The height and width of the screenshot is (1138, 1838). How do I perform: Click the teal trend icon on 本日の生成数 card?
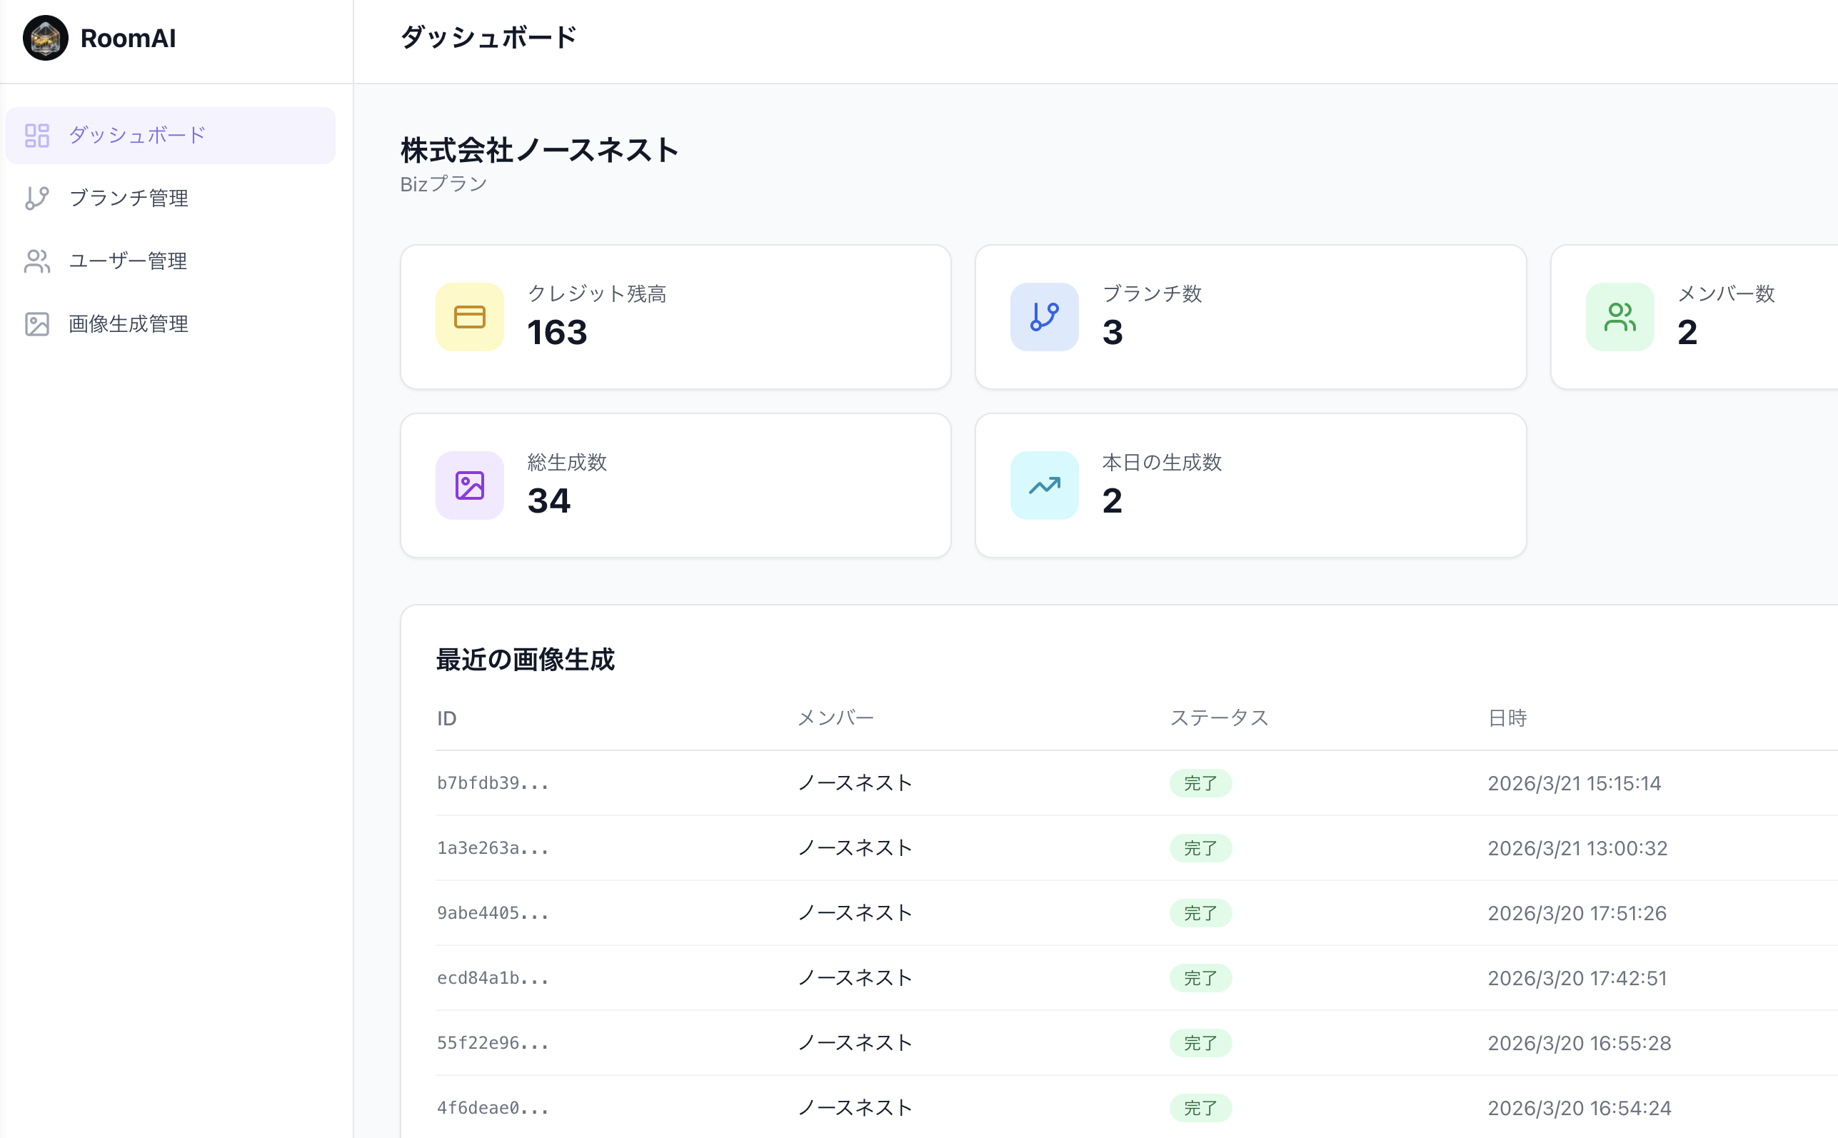(1044, 485)
